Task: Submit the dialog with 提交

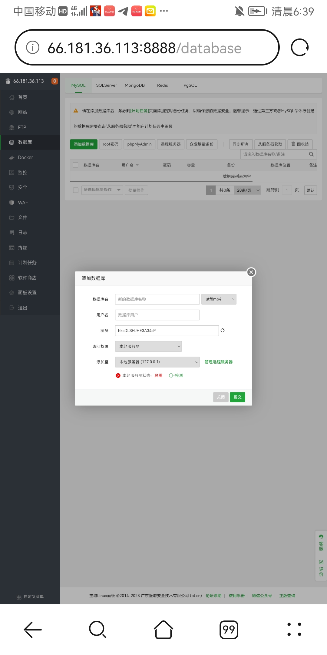Action: click(238, 397)
